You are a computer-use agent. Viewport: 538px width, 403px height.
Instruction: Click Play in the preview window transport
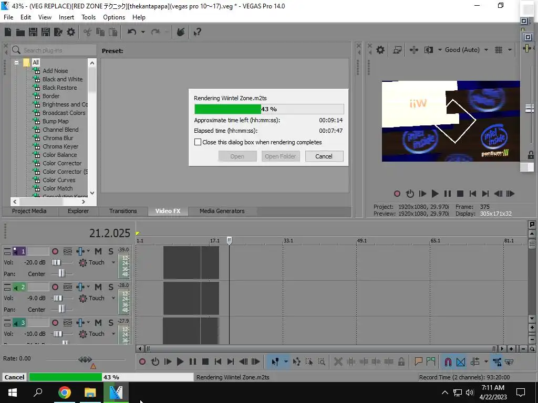click(434, 194)
